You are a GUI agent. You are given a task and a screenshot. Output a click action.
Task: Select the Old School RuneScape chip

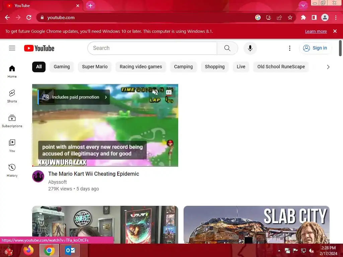(281, 67)
